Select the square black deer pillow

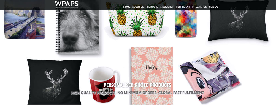coord(54,82)
